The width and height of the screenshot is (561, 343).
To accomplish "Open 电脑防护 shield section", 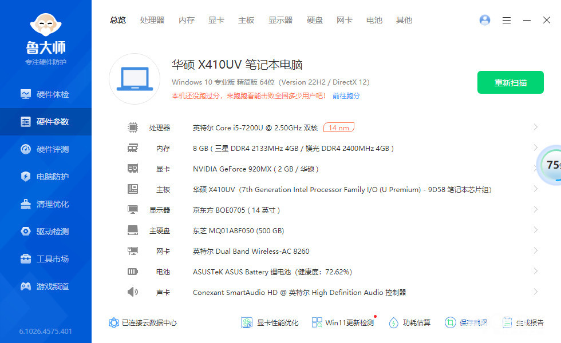I will coord(46,177).
